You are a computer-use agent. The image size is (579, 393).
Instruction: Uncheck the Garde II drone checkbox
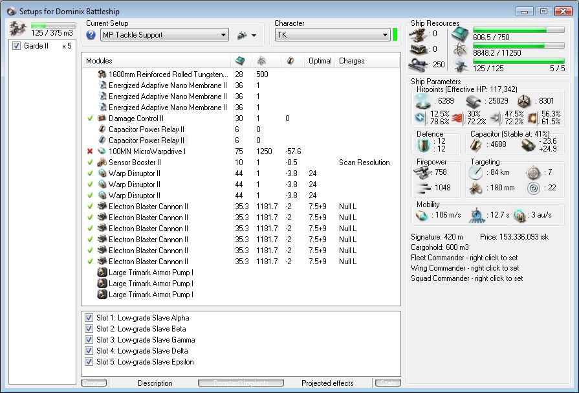pos(17,46)
